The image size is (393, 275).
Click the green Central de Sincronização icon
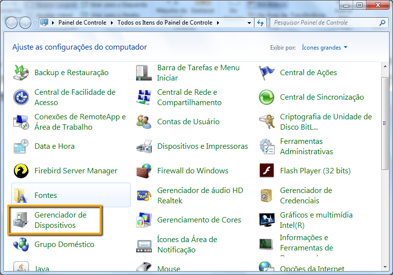coord(266,97)
